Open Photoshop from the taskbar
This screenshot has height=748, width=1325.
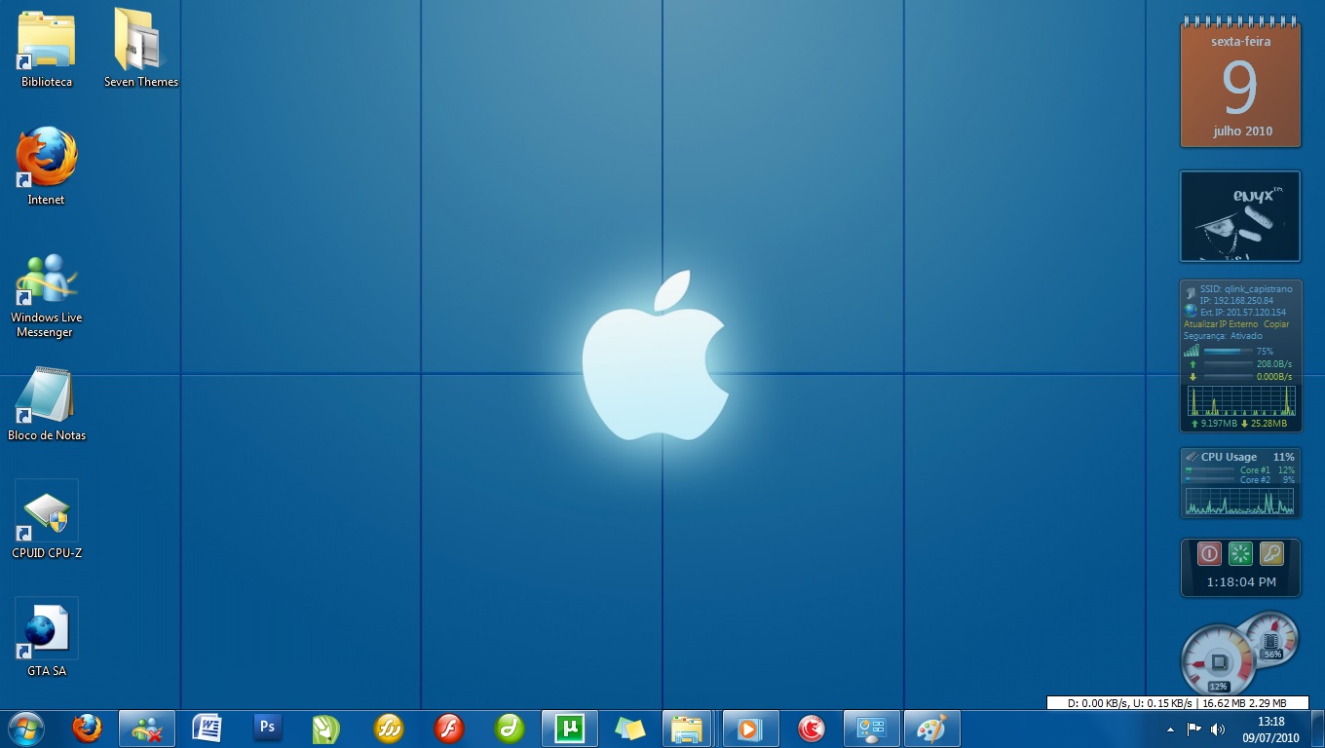pyautogui.click(x=268, y=728)
